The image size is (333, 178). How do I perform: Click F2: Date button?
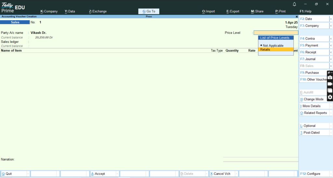(x=314, y=19)
